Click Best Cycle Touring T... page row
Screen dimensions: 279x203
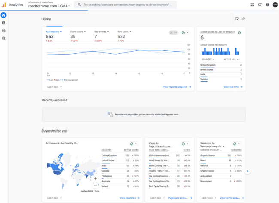pyautogui.click(x=170, y=186)
